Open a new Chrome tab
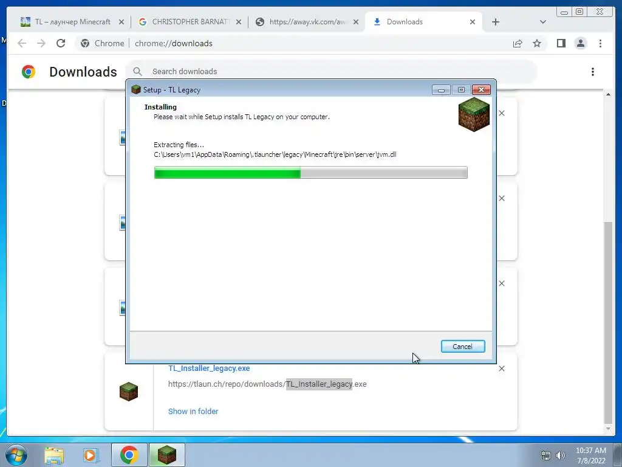The width and height of the screenshot is (622, 467). pyautogui.click(x=496, y=22)
